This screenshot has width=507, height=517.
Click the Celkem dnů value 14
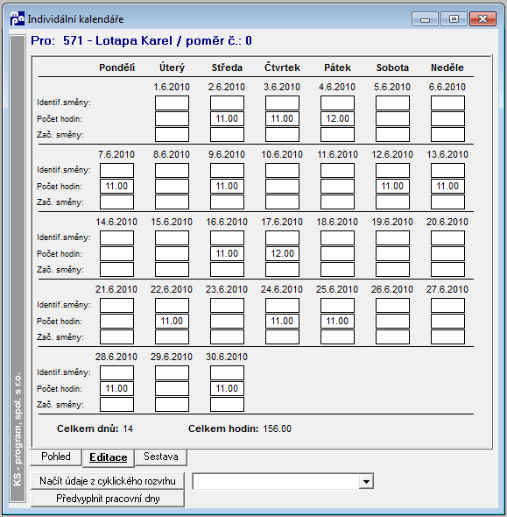[128, 428]
